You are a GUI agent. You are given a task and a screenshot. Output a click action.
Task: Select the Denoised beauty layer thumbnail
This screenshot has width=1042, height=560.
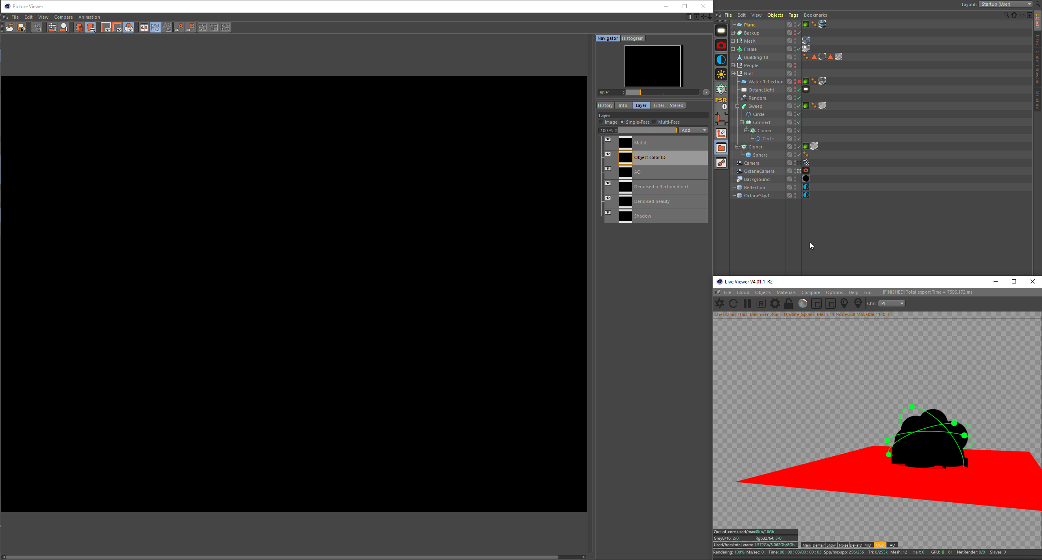[x=625, y=201]
